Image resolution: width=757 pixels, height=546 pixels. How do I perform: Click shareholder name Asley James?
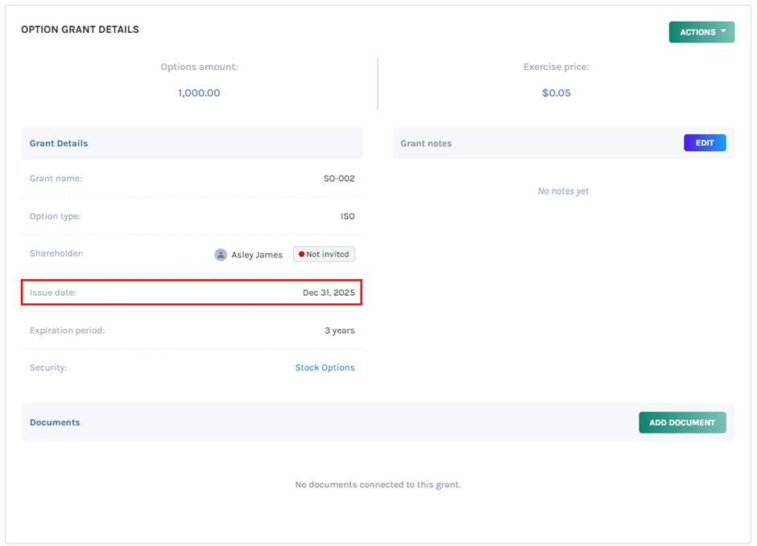(x=257, y=255)
